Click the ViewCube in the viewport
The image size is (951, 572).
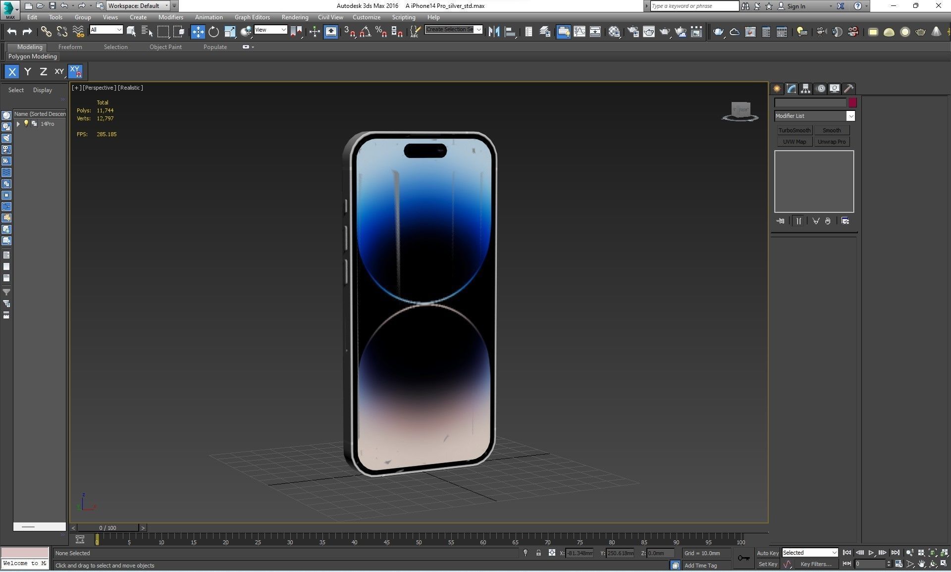[740, 111]
